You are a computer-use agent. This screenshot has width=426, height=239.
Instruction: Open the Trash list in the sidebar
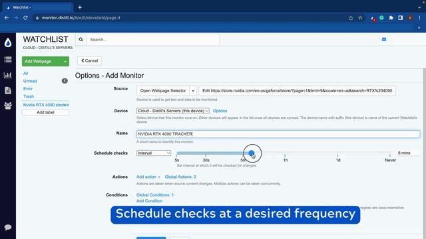[29, 96]
